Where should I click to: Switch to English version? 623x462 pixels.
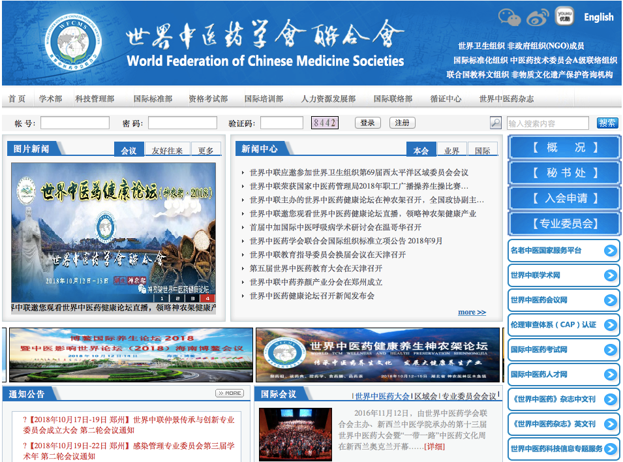pyautogui.click(x=598, y=17)
